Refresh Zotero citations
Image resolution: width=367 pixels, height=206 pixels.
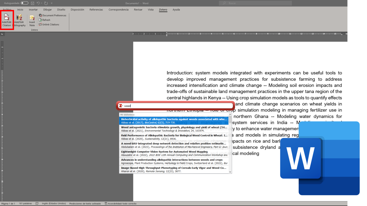(x=45, y=20)
